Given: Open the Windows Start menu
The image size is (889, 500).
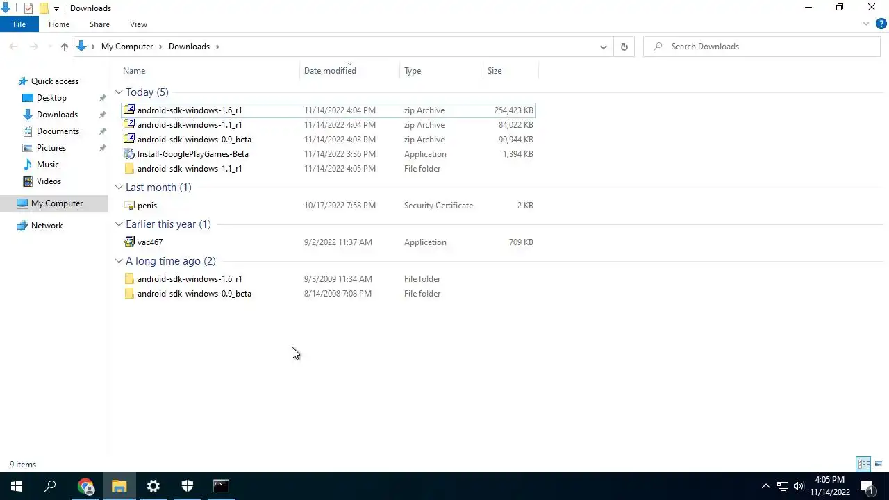Looking at the screenshot, I should point(17,486).
